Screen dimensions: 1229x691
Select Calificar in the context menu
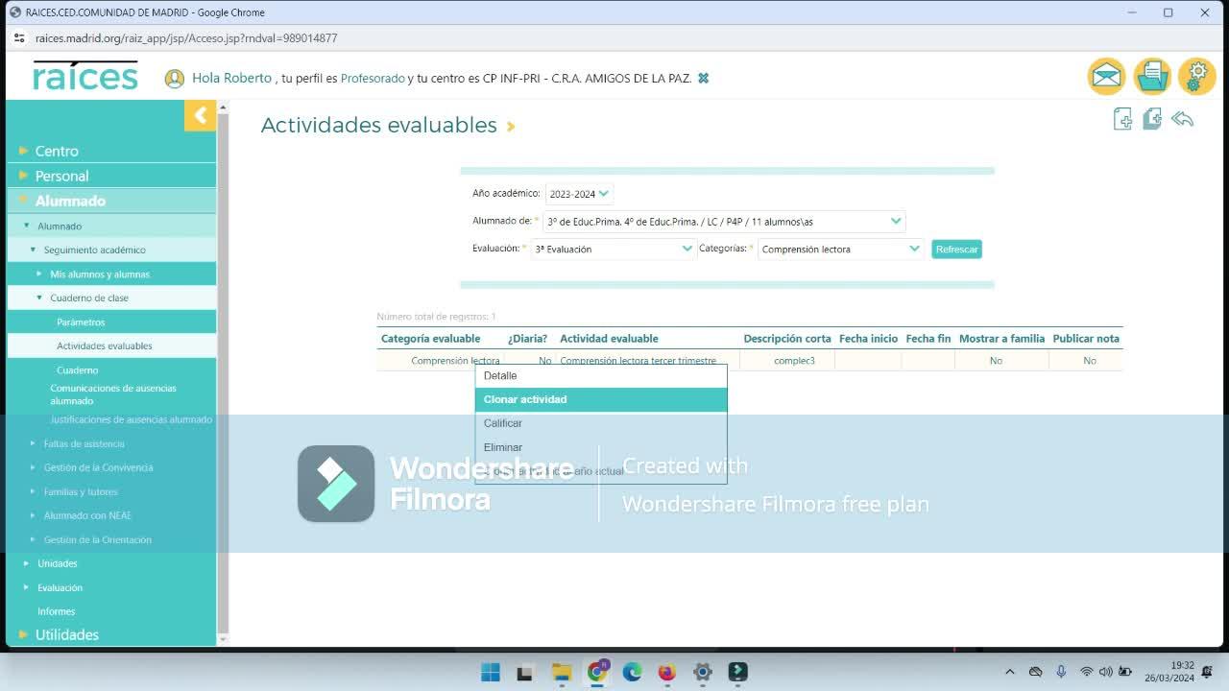pos(601,423)
